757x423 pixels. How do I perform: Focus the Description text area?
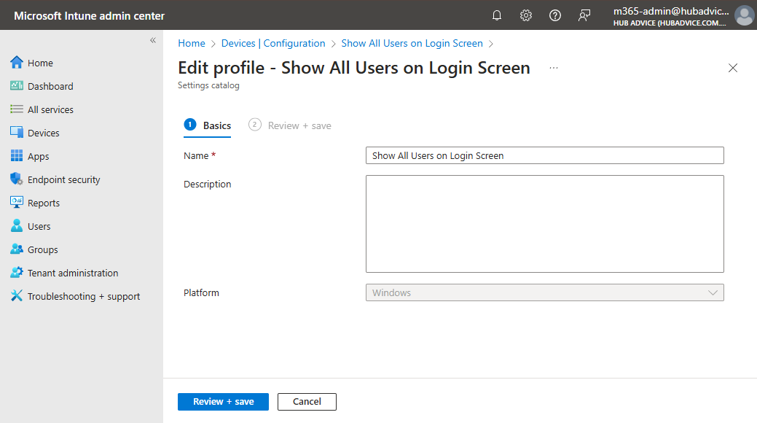coord(544,223)
